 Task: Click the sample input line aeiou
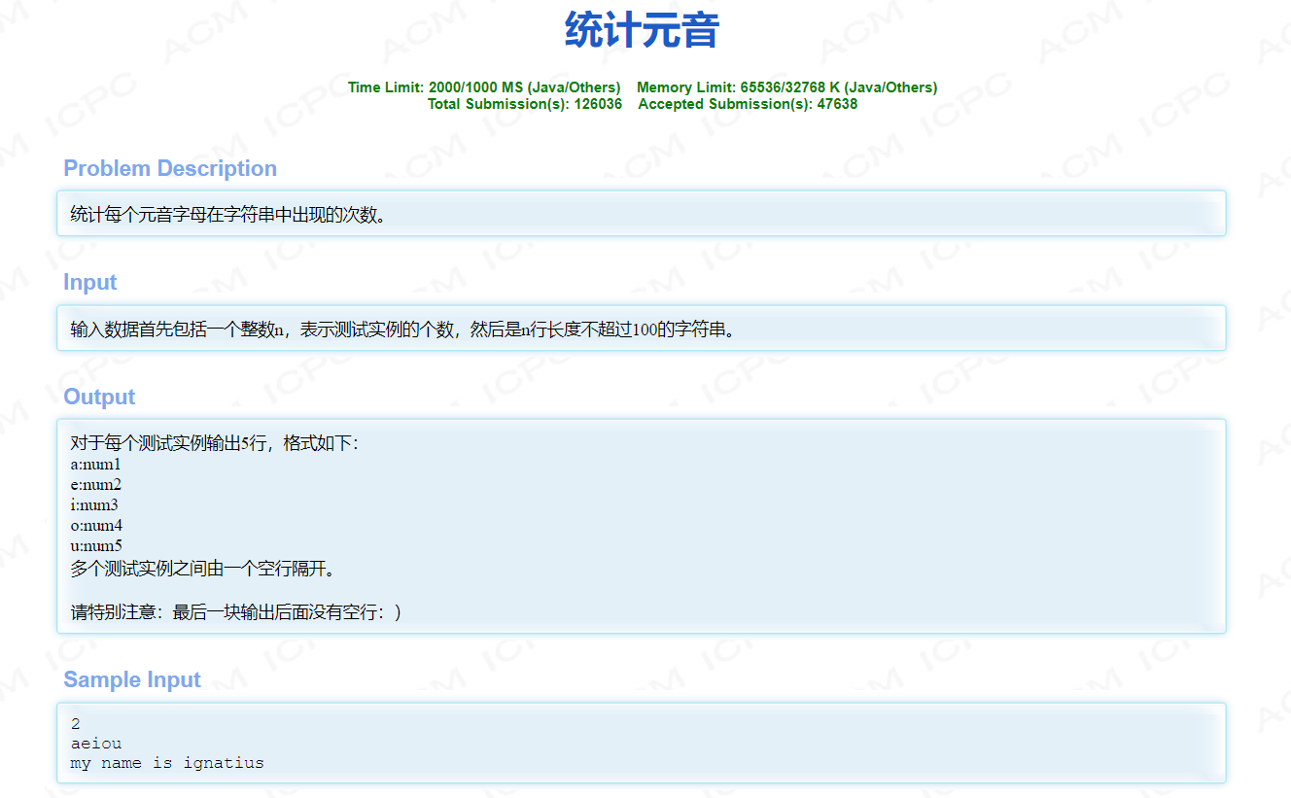coord(96,744)
